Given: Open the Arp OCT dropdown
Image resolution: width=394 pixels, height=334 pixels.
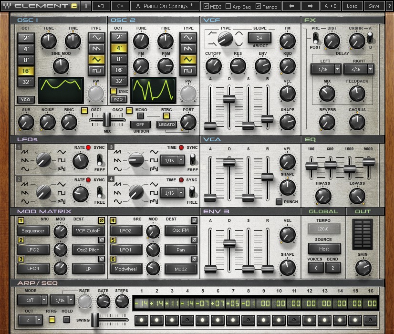Looking at the screenshot, I should coord(30,320).
